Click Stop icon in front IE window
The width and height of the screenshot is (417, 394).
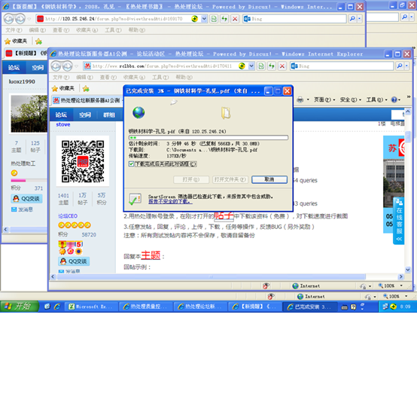[282, 66]
